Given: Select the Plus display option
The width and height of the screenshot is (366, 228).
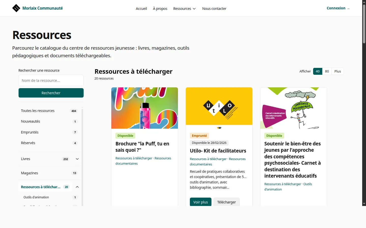Looking at the screenshot, I should pos(338,71).
